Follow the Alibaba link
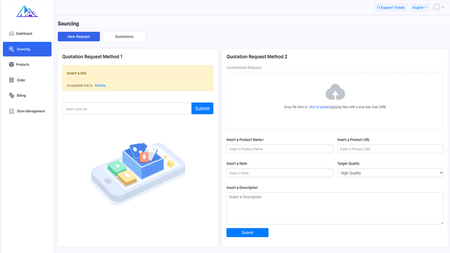450x253 pixels. pyautogui.click(x=100, y=85)
